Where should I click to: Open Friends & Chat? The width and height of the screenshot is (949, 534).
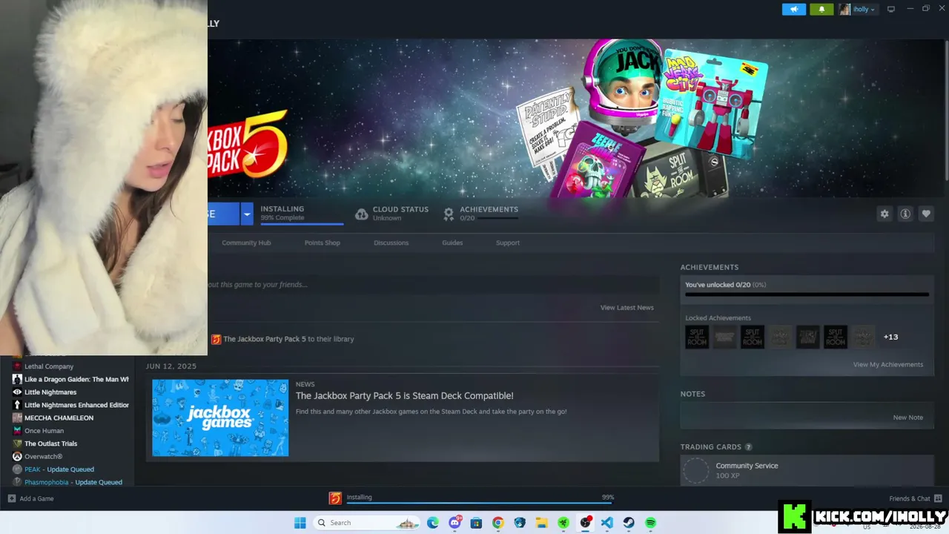[915, 498]
